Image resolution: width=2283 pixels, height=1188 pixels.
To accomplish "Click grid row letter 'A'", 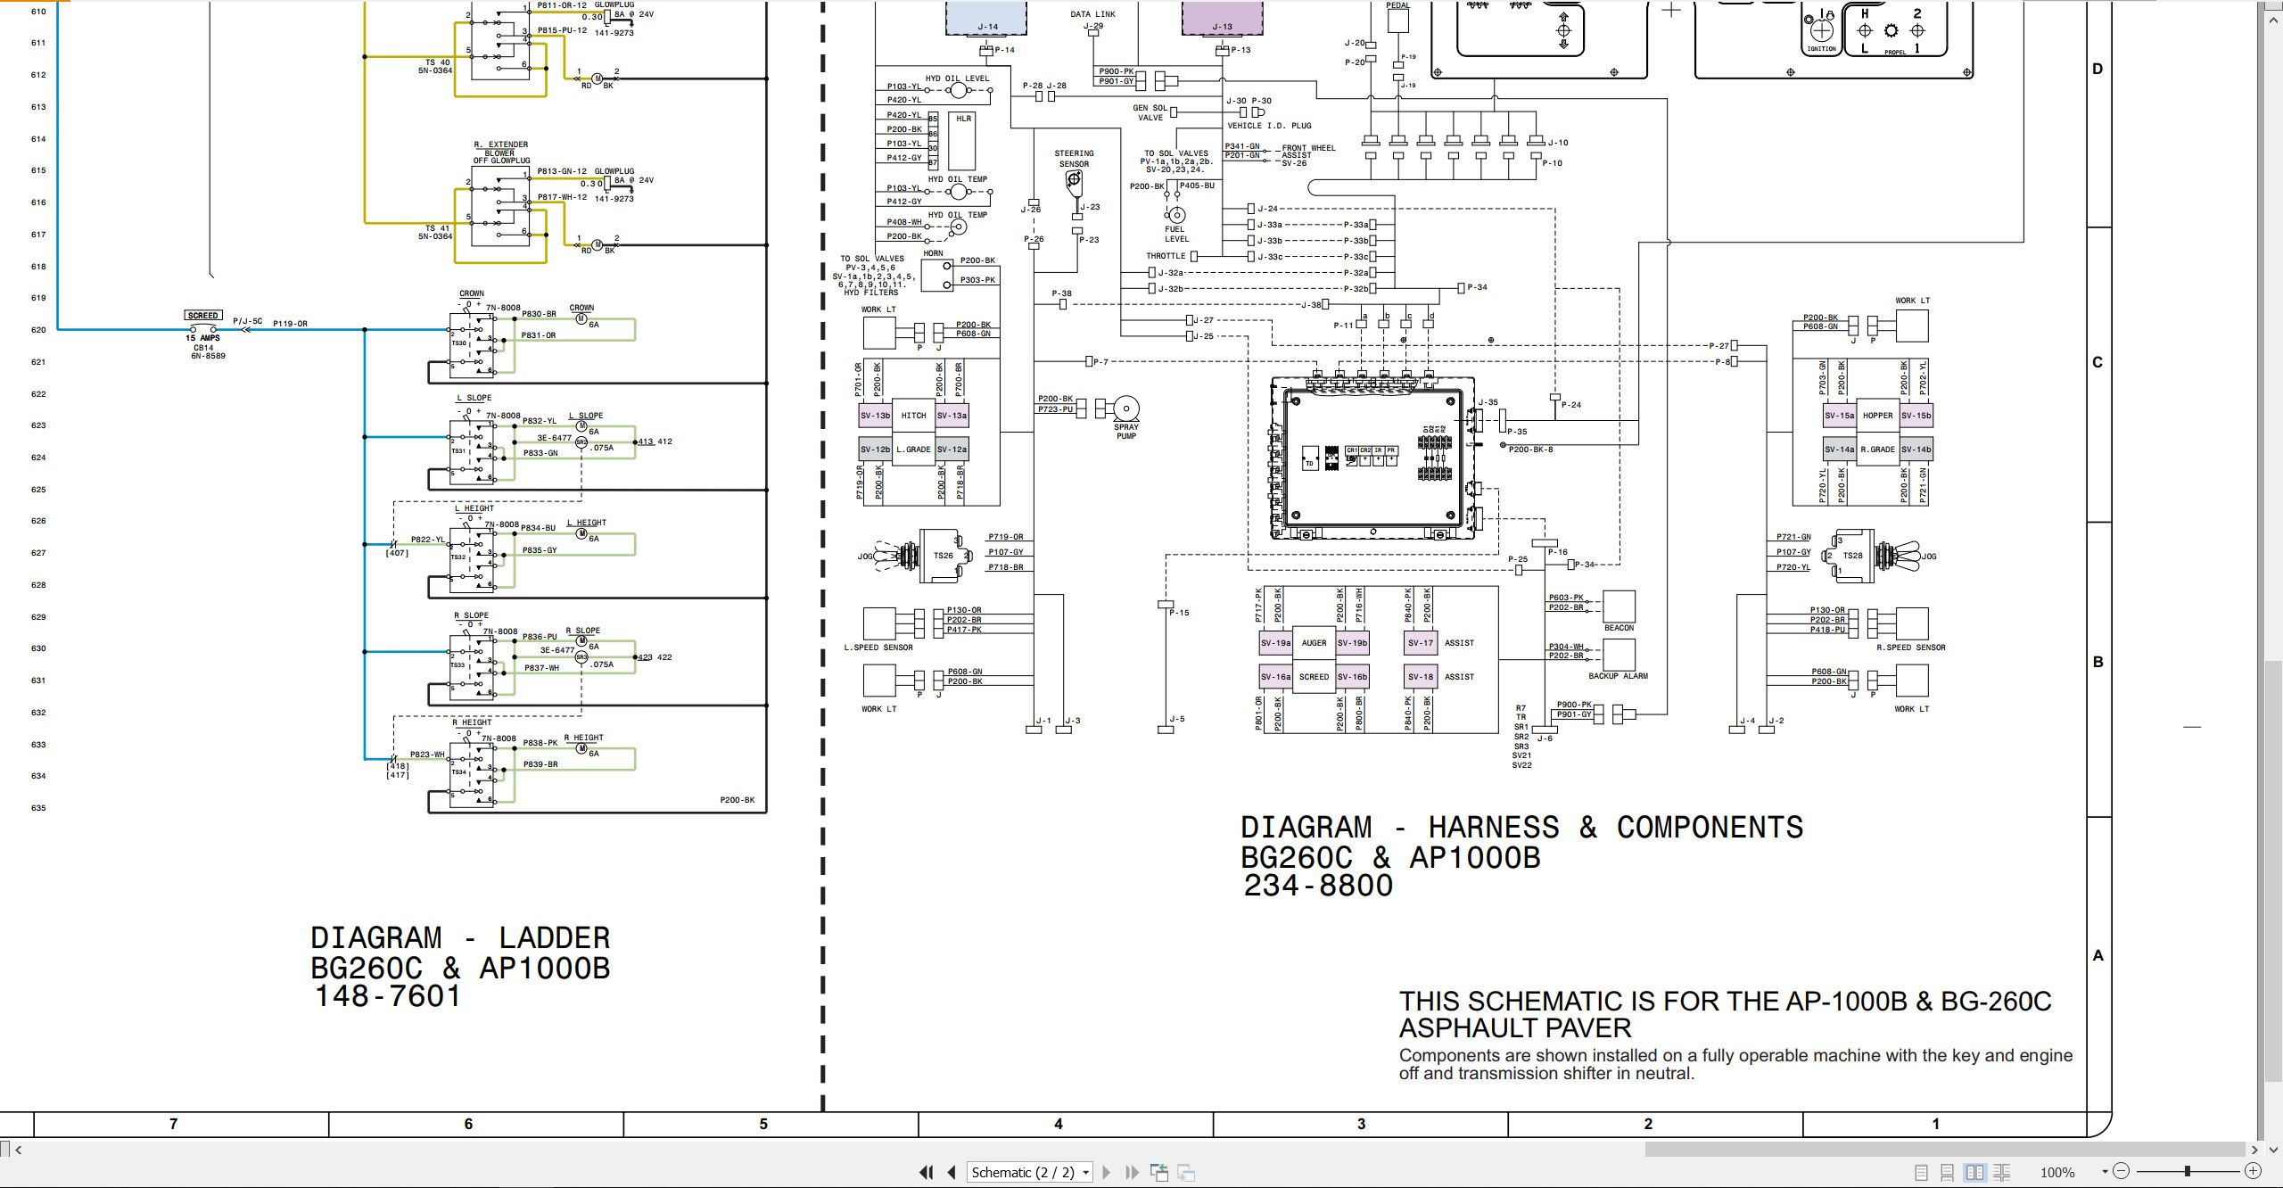I will pos(2098,955).
